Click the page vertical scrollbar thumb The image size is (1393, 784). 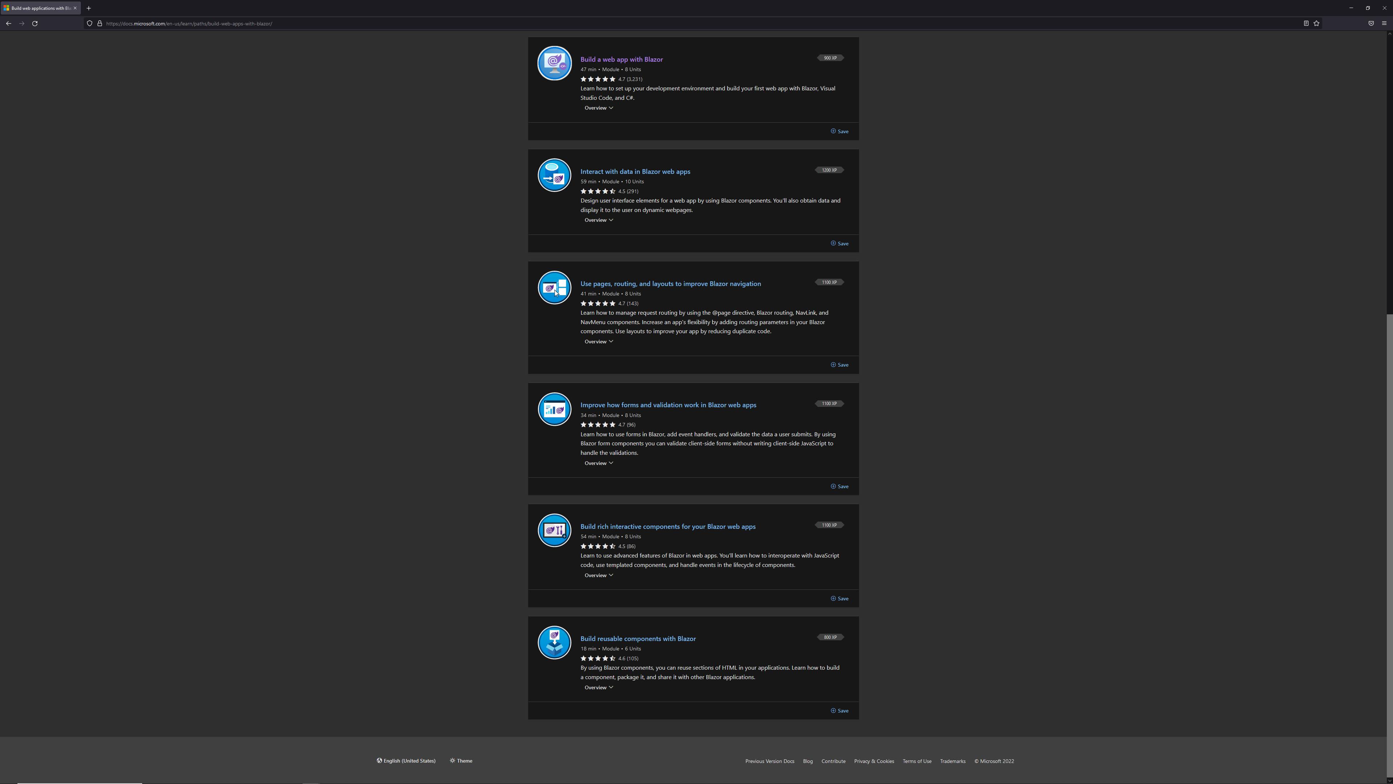(1389, 546)
